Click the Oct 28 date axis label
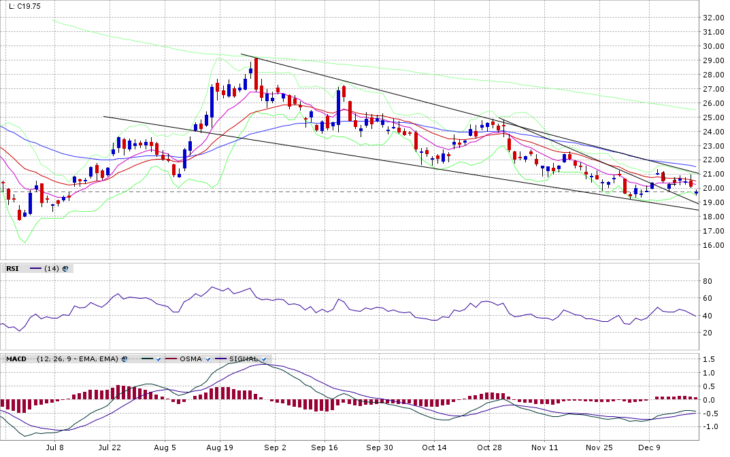Image resolution: width=730 pixels, height=457 pixels. (x=489, y=448)
